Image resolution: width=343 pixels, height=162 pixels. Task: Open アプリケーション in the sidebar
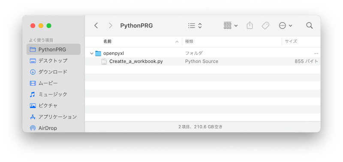click(54, 117)
